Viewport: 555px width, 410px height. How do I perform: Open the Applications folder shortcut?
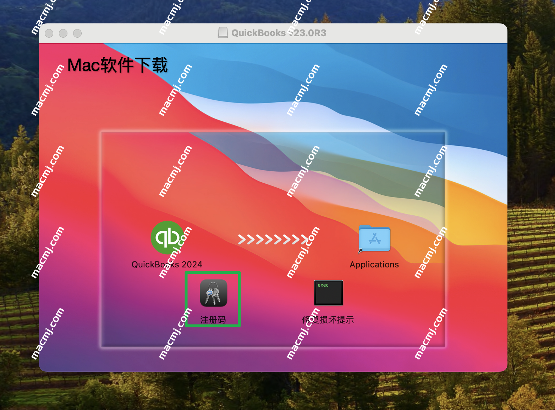tap(374, 238)
